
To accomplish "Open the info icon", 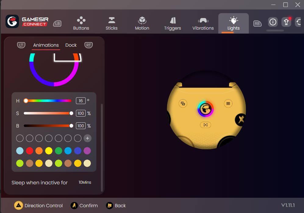I will point(273,22).
